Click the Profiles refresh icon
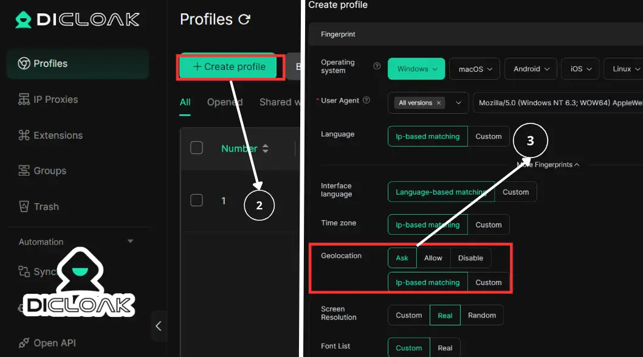 244,19
